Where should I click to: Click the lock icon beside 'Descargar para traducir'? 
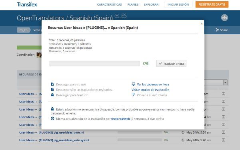coord(52,95)
